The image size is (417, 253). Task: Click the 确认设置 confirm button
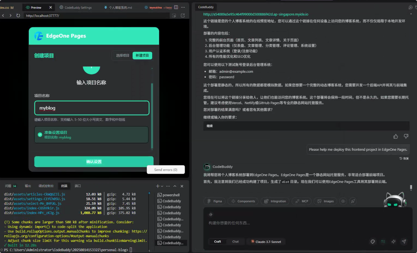coord(94,162)
